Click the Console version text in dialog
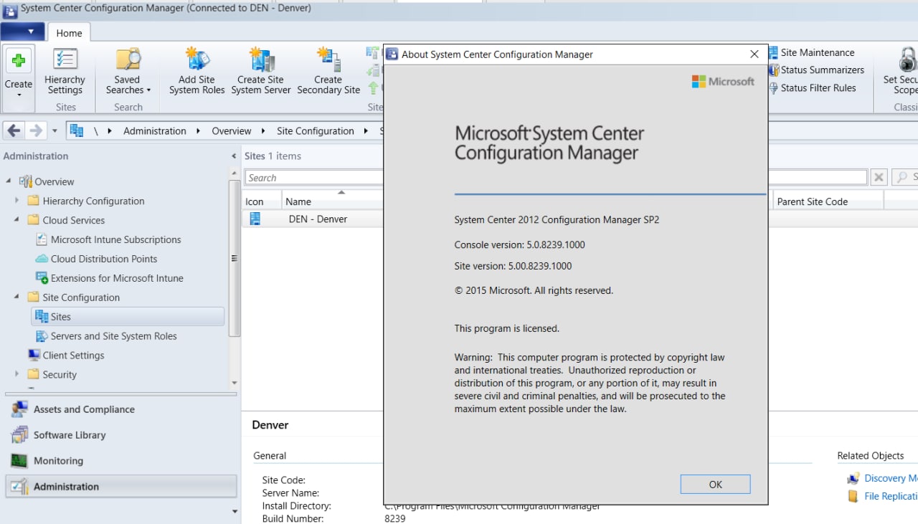The width and height of the screenshot is (918, 524). click(519, 245)
